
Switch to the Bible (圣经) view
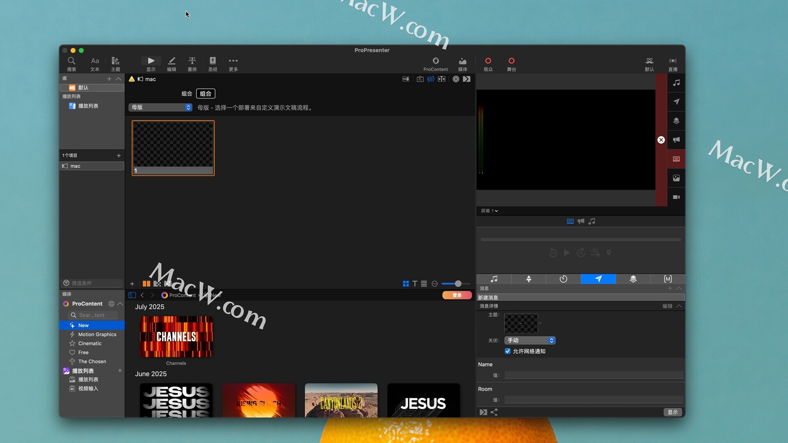coord(213,64)
